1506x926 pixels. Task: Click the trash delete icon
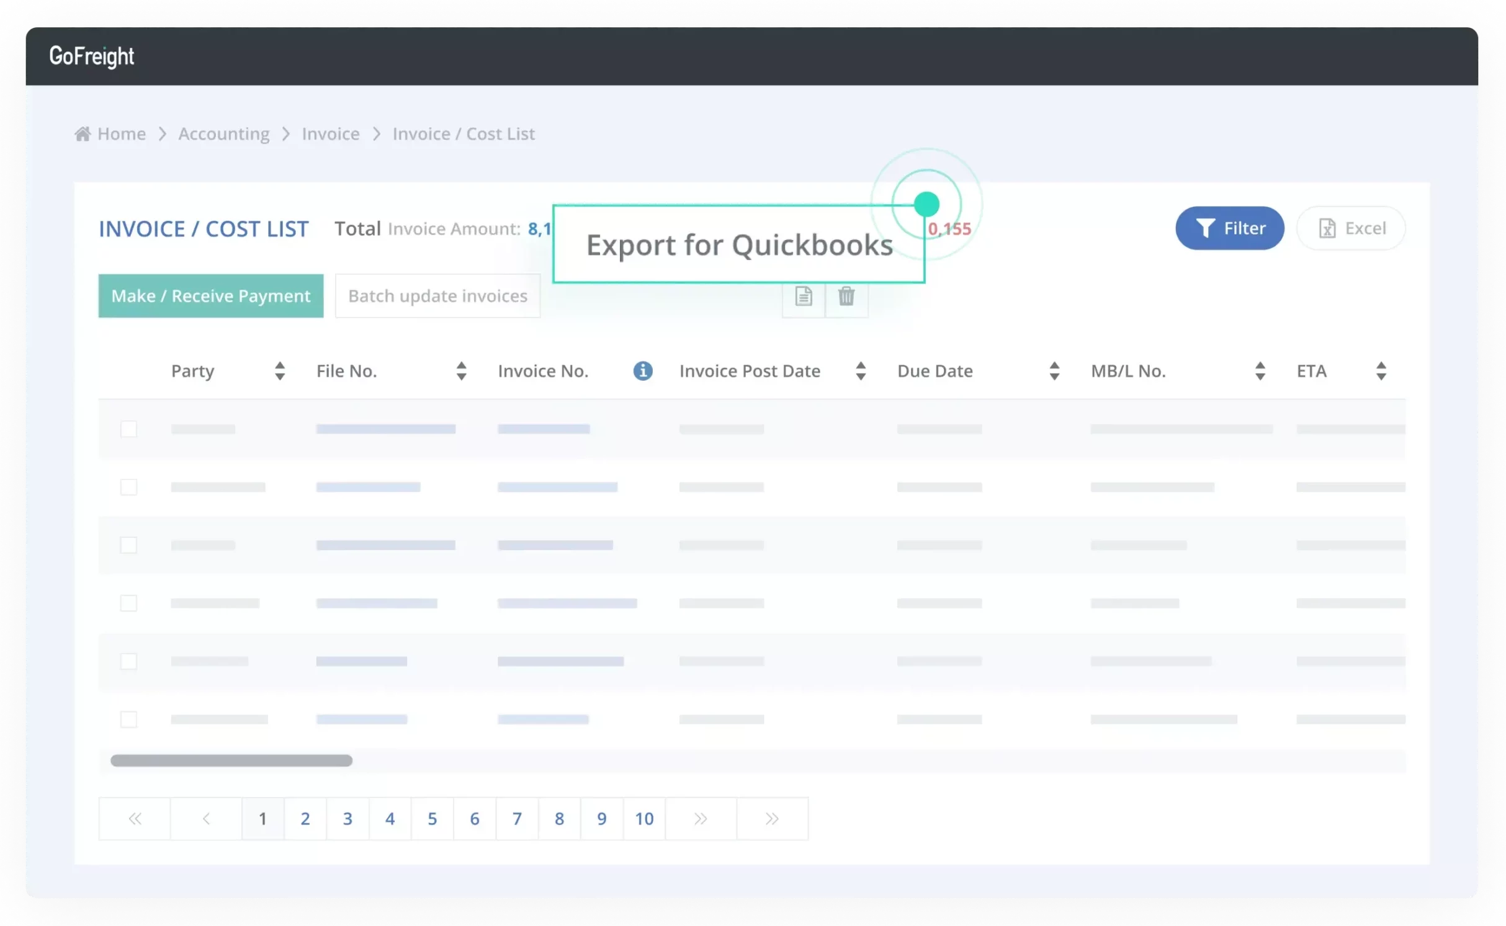pos(846,296)
